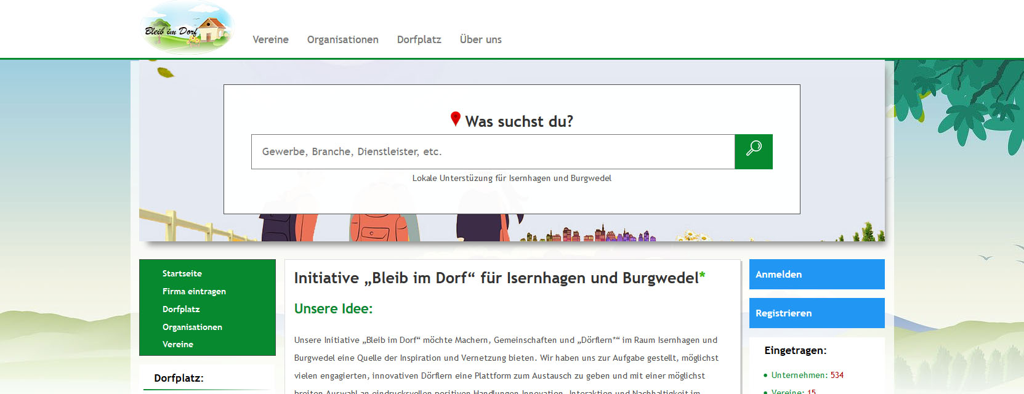Click the red location pin icon

point(456,119)
